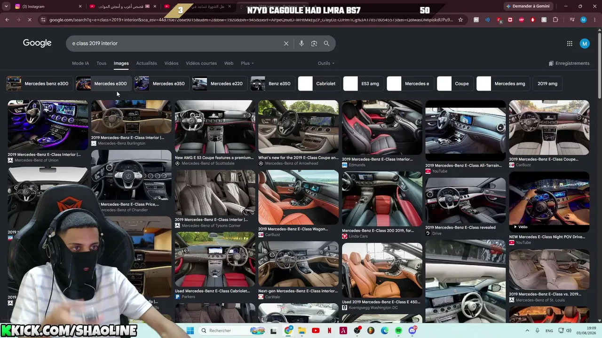Open the media controls icon in Chrome toolbar
Screen dimensions: 602x338
(572, 20)
